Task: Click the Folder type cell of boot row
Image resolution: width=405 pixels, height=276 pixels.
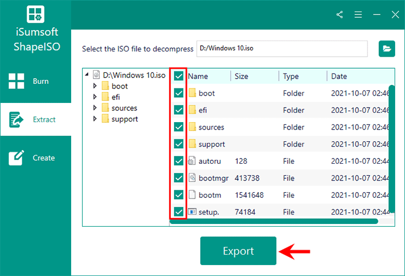Action: click(293, 93)
